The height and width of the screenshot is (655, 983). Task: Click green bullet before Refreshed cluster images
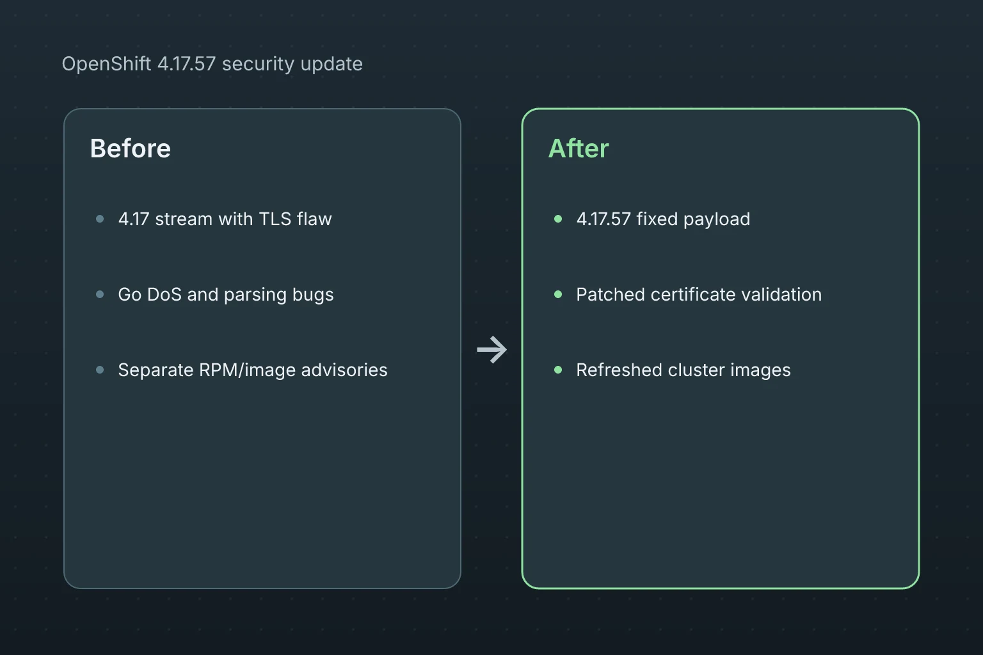point(558,370)
